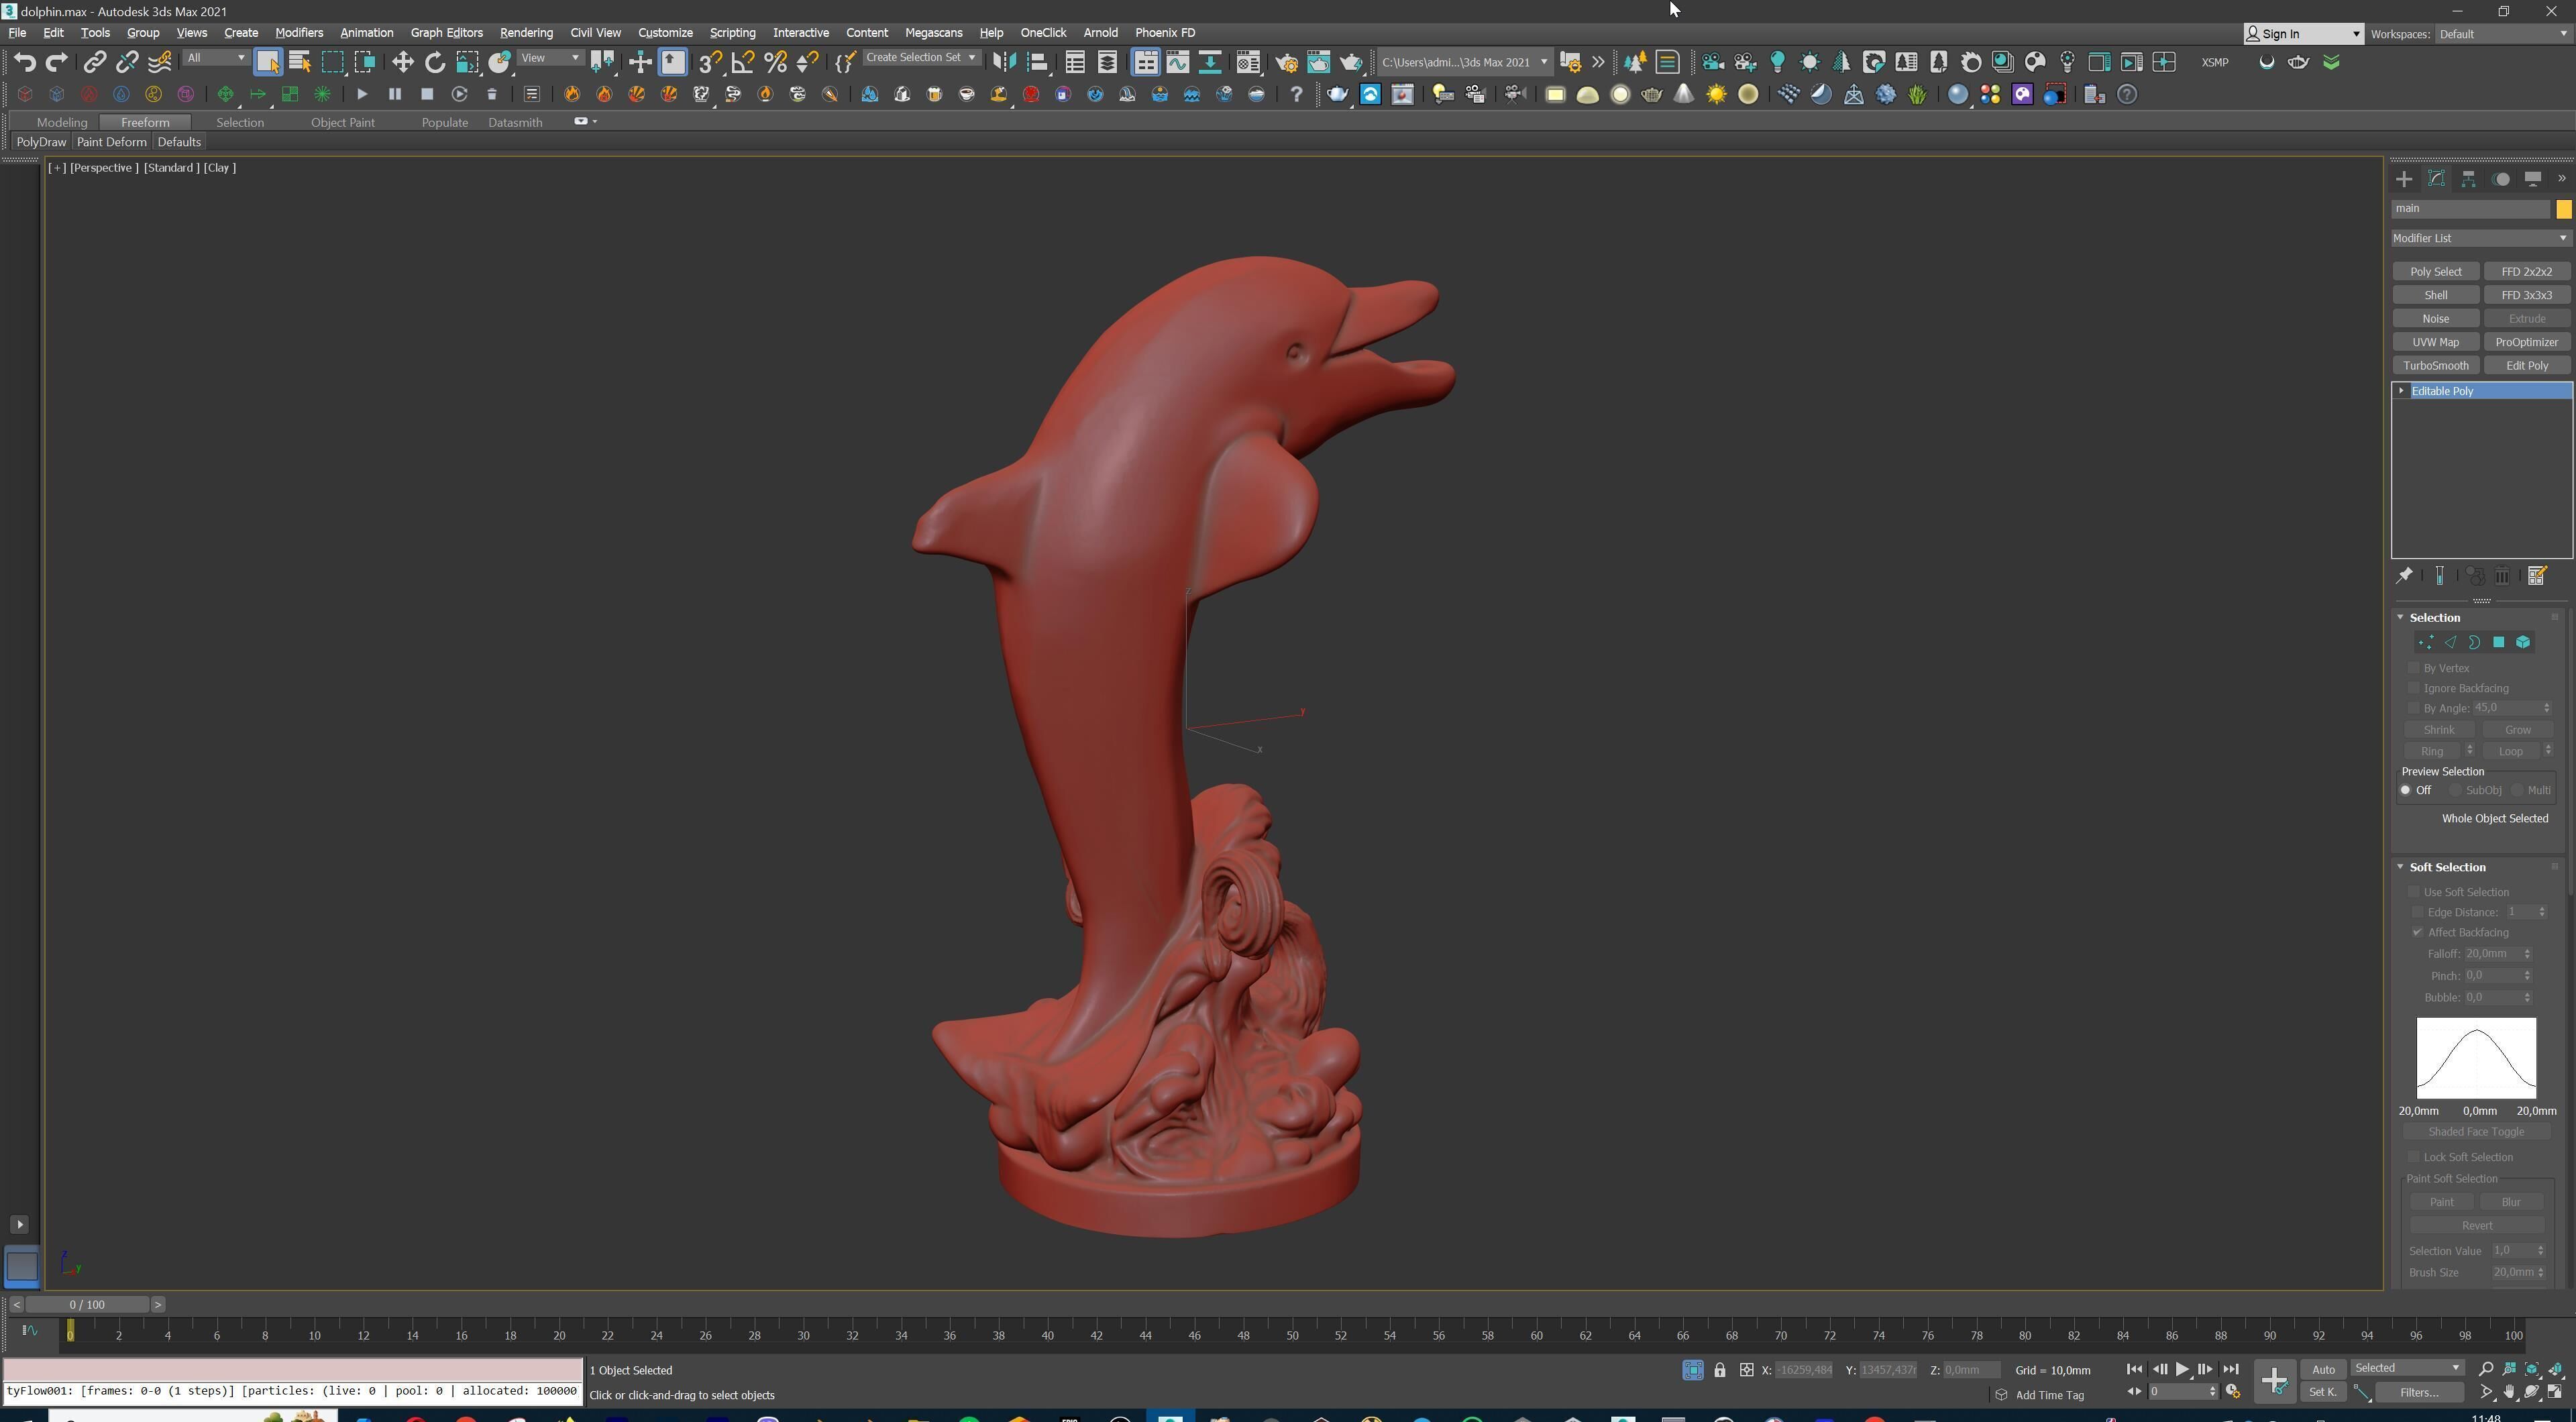Click the viewport Perspective label
This screenshot has width=2576, height=1422.
(x=103, y=168)
